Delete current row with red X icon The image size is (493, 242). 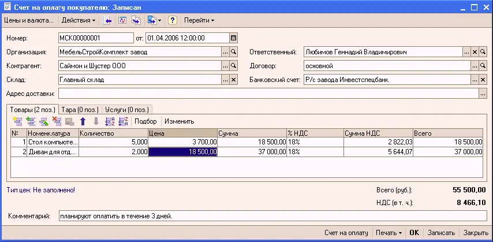point(57,121)
